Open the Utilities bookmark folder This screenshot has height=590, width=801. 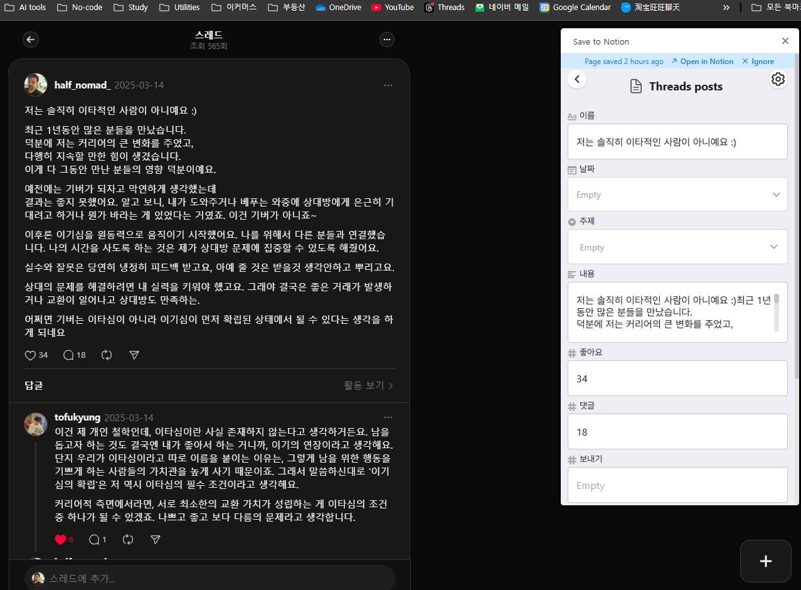coord(179,8)
